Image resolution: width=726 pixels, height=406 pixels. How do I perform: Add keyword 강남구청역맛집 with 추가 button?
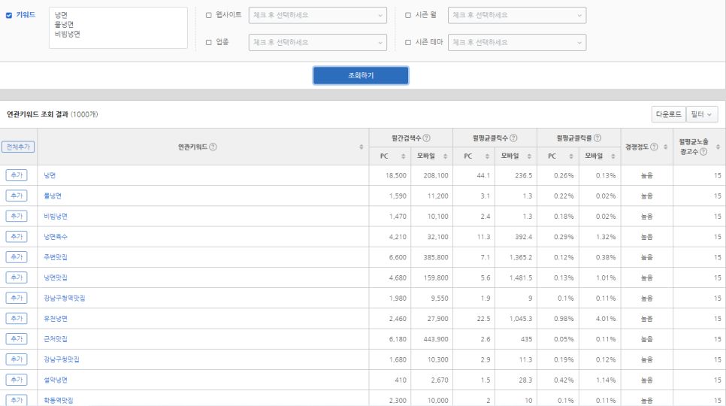coord(17,298)
